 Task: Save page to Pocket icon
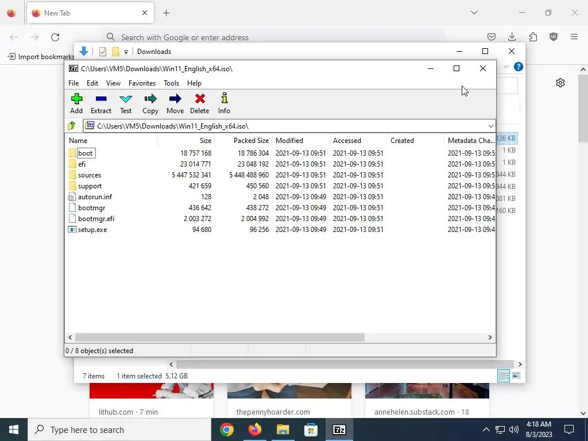tap(492, 37)
